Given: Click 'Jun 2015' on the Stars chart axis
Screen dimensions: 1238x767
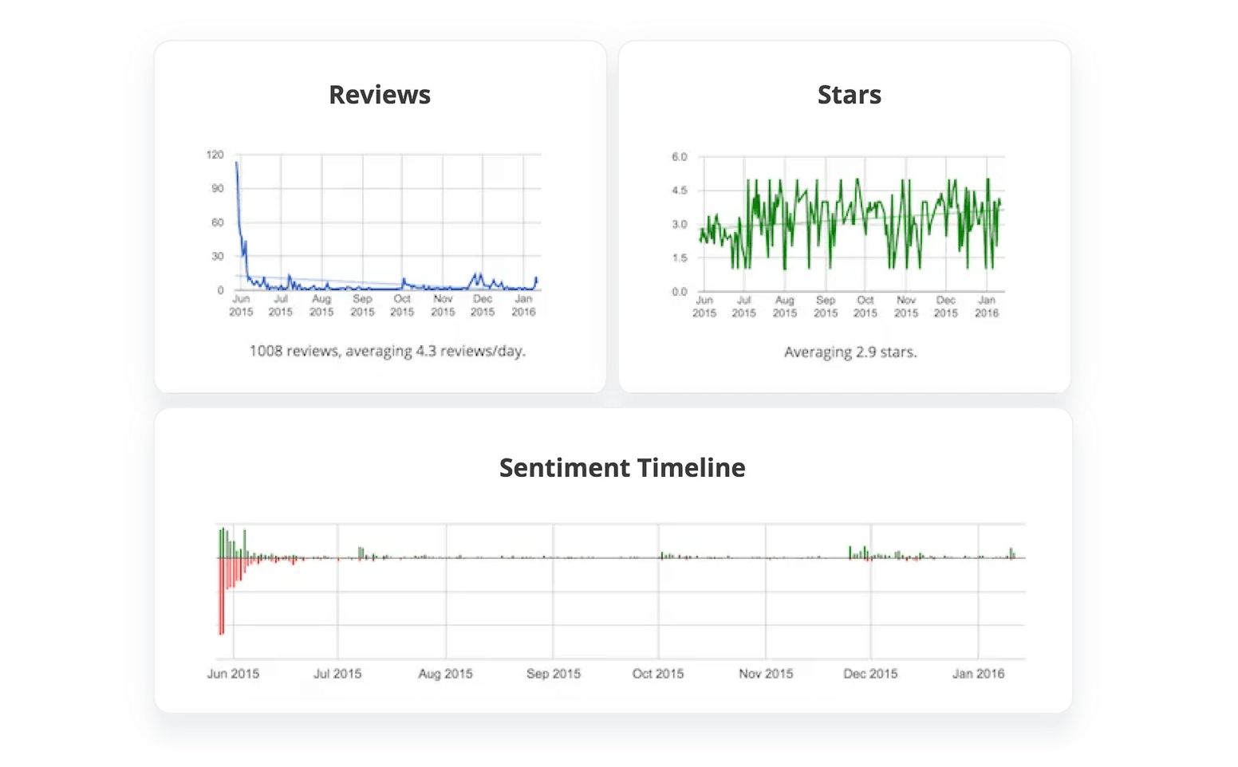Looking at the screenshot, I should [x=704, y=307].
